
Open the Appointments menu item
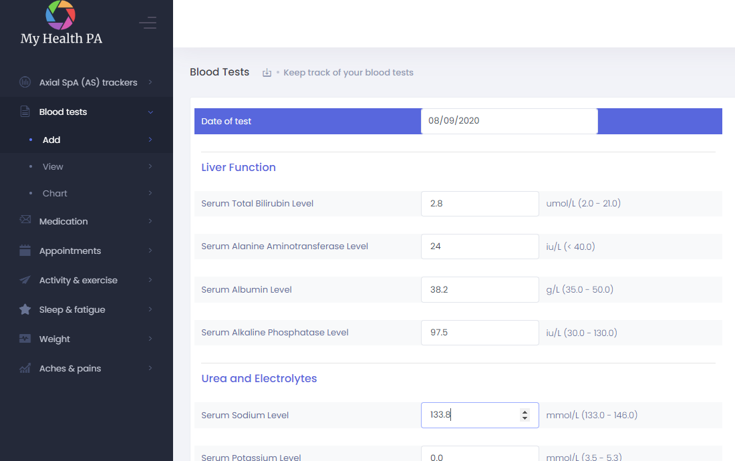(x=86, y=251)
